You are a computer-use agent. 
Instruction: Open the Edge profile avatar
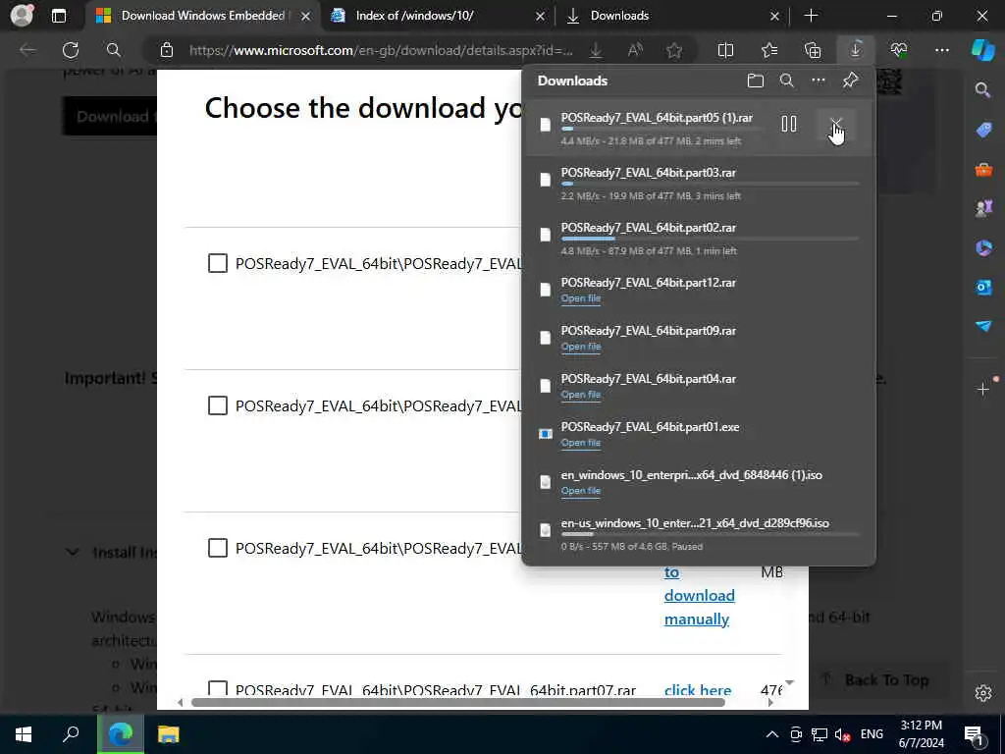pos(22,16)
